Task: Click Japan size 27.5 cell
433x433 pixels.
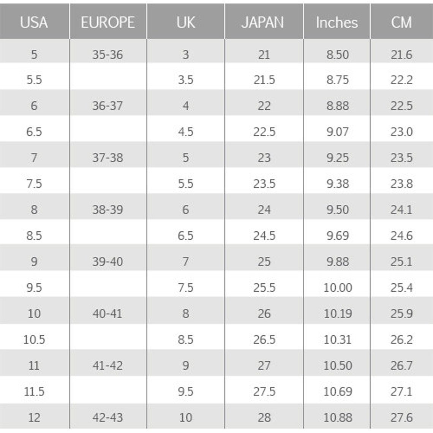Action: click(x=264, y=392)
